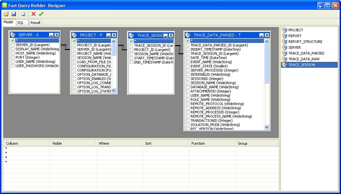Check the USER_PASSWORD field checkbox
This screenshot has width=341, height=194.
click(13, 66)
